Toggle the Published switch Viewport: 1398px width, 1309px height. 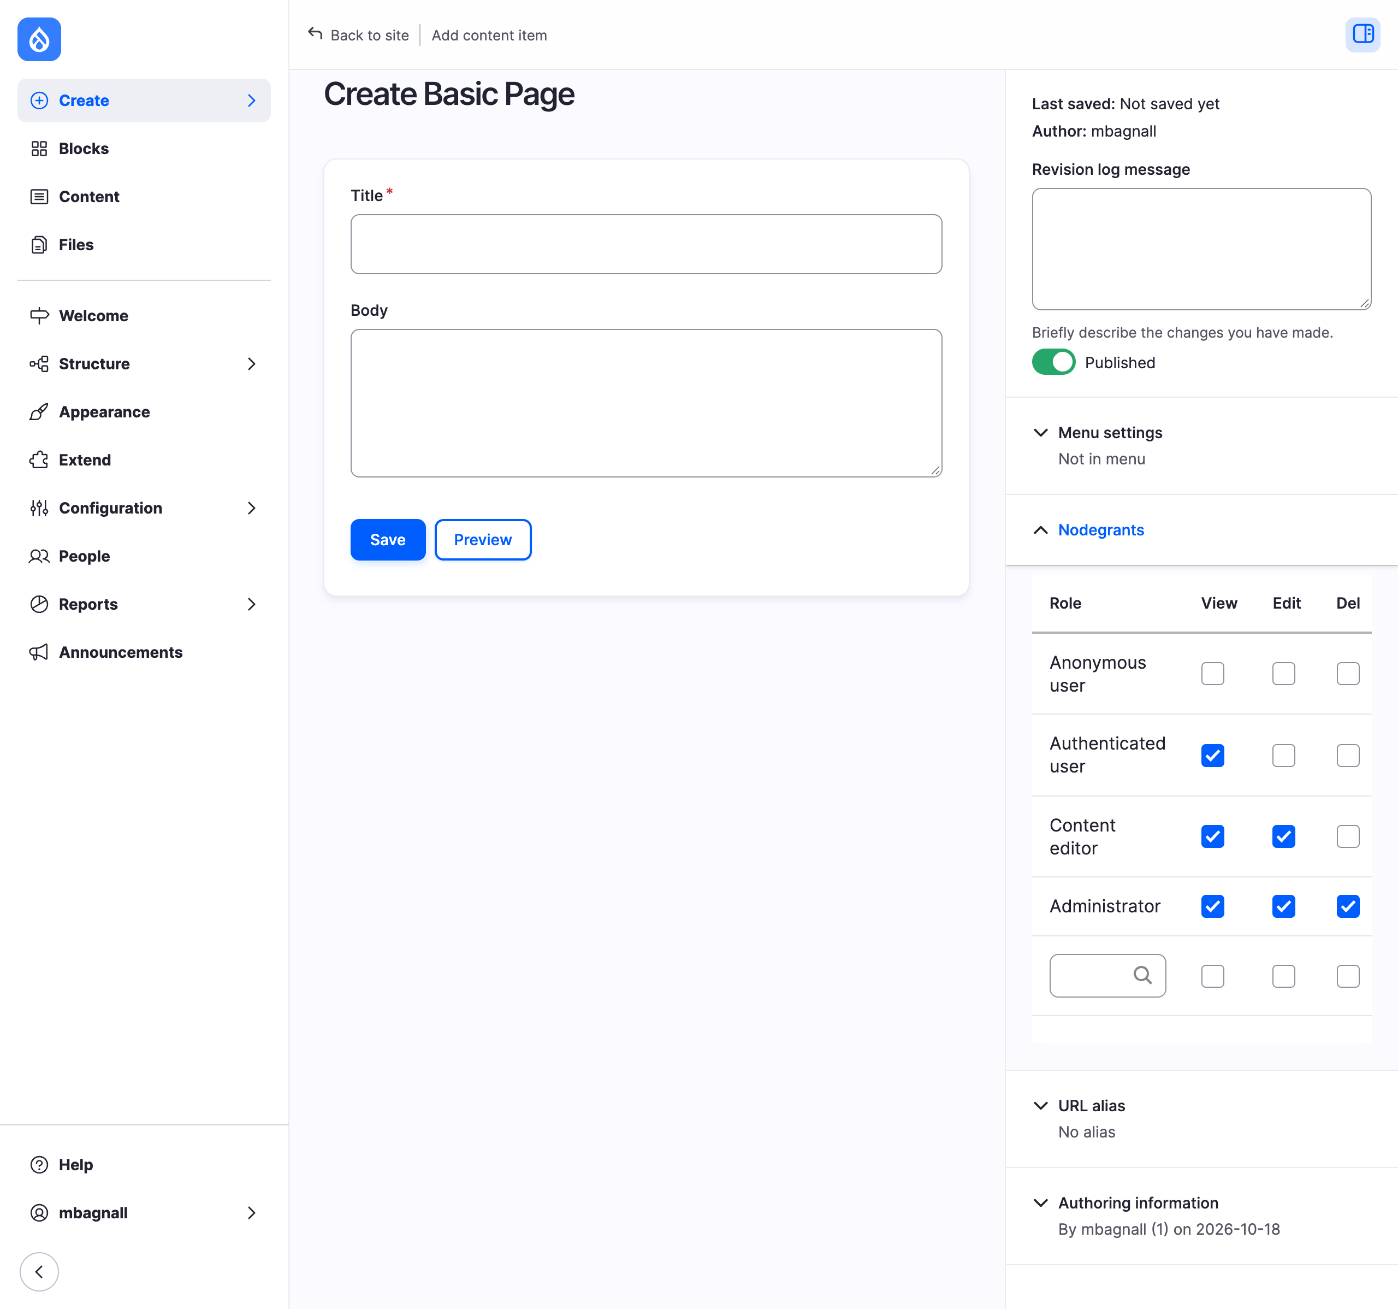(x=1053, y=362)
